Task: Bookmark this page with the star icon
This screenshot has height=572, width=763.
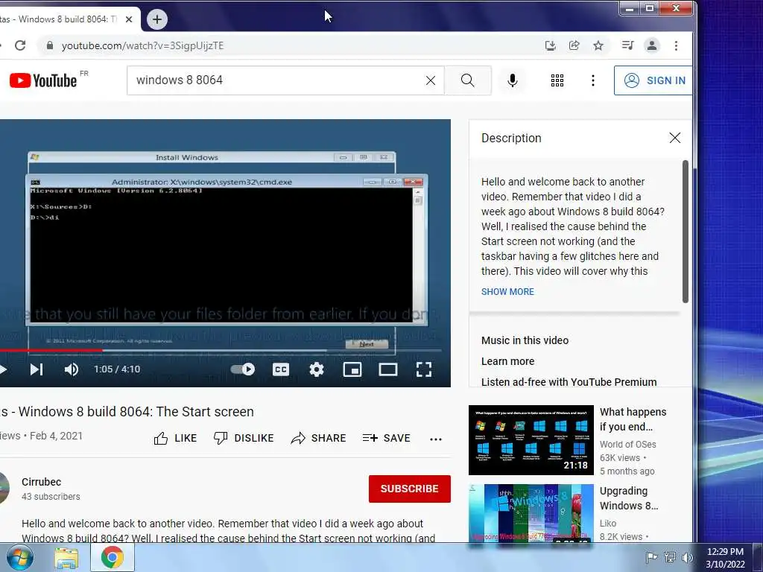Action: pyautogui.click(x=598, y=45)
